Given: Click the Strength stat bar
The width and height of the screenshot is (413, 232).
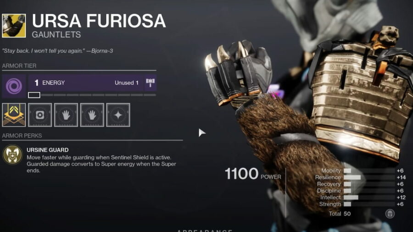Looking at the screenshot, I should tap(369, 204).
